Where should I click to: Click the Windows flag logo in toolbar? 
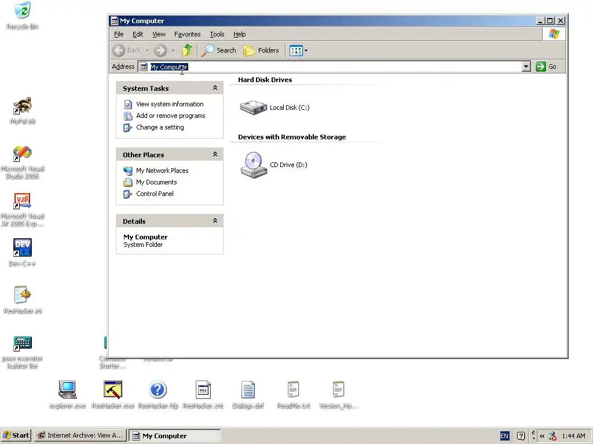click(554, 34)
